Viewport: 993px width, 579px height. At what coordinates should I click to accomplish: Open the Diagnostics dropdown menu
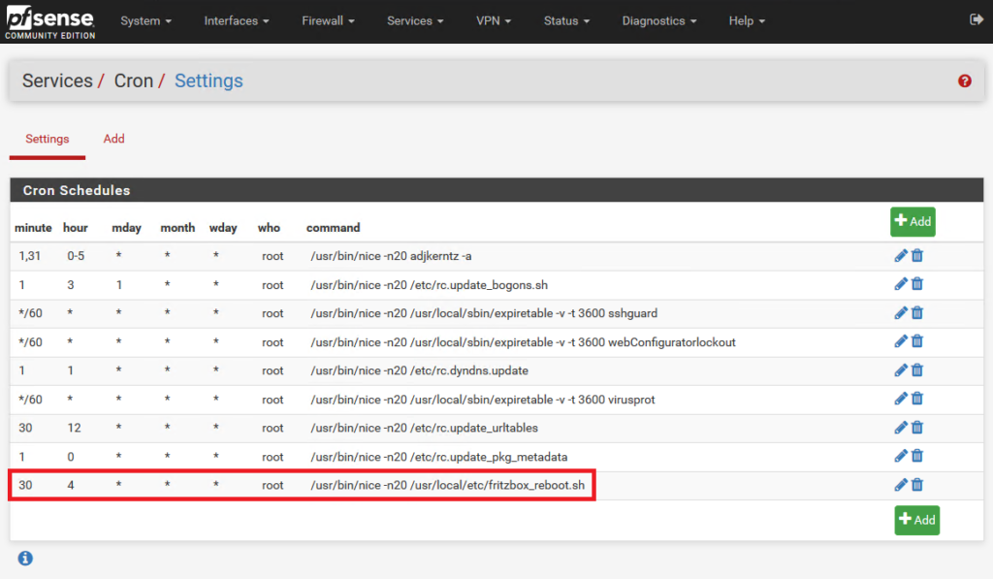pos(658,21)
